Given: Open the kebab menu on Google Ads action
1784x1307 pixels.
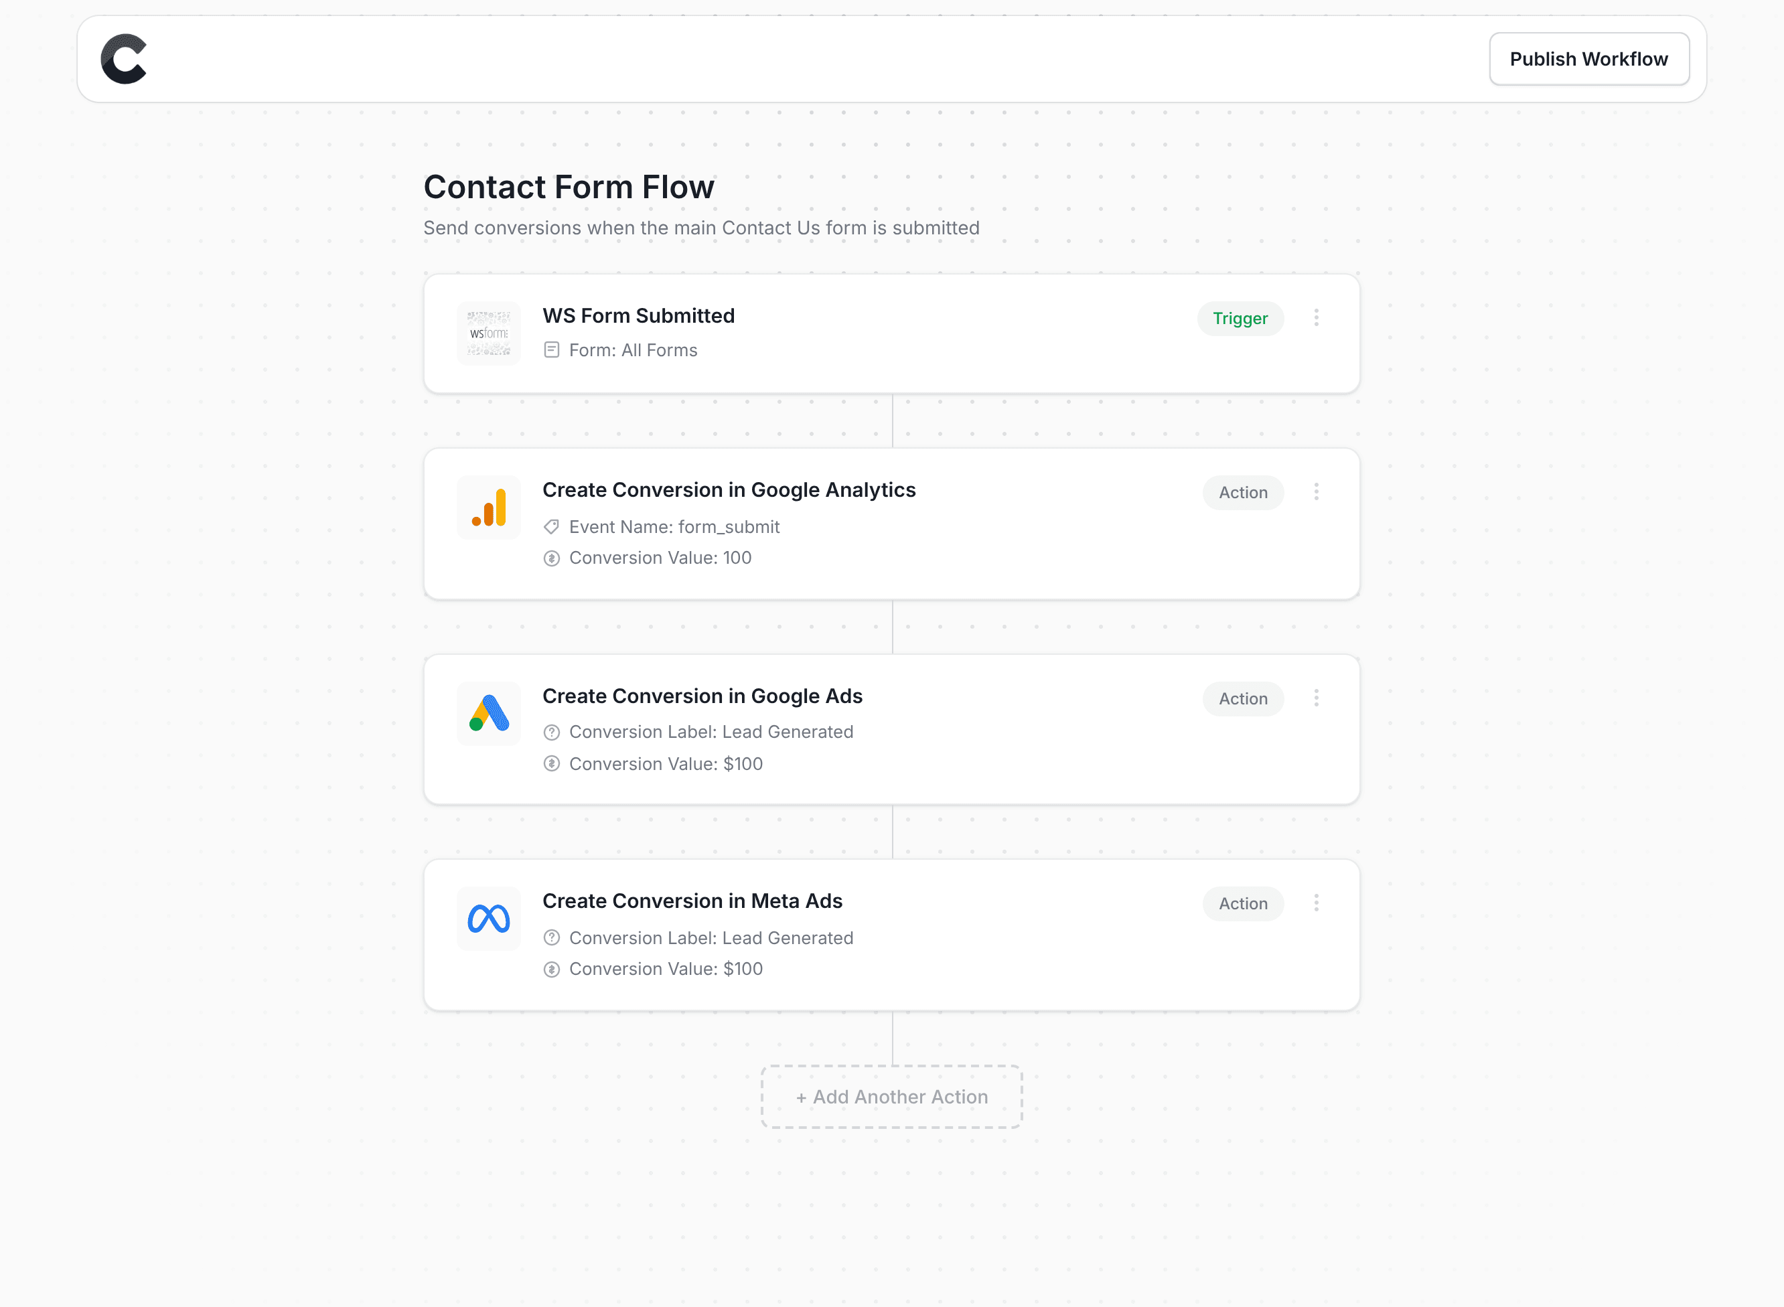Looking at the screenshot, I should (x=1317, y=698).
